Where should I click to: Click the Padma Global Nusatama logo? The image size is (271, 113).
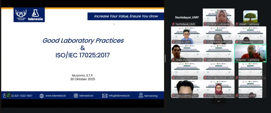click(x=21, y=14)
